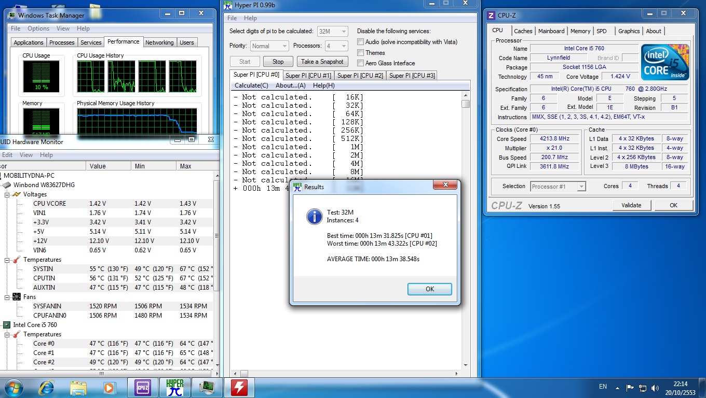Screen dimensions: 706x398
Task: Open the Mainboard tab in CPU-Z
Action: pyautogui.click(x=551, y=31)
